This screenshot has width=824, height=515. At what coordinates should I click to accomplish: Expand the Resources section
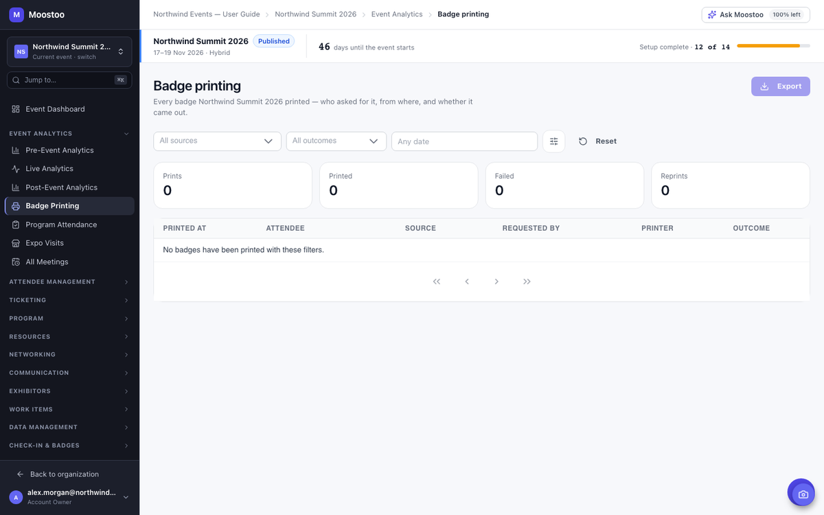[x=126, y=336]
